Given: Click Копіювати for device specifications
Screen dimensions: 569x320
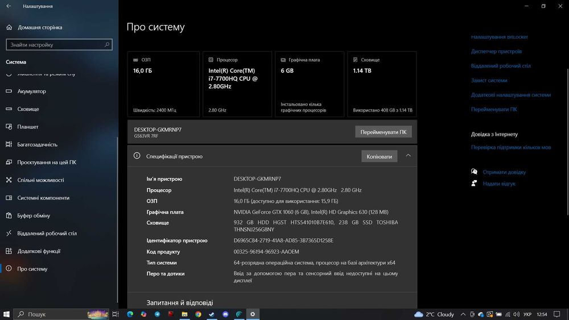Looking at the screenshot, I should coord(379,156).
